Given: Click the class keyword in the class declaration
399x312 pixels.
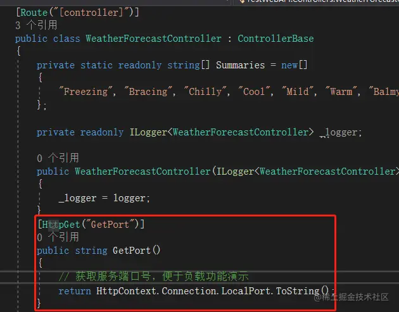Looking at the screenshot, I should (x=66, y=39).
